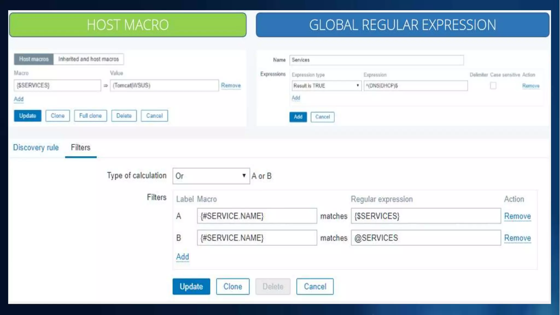Viewport: 560px width, 315px height.
Task: Cancel the global regular expression form
Action: pos(323,117)
